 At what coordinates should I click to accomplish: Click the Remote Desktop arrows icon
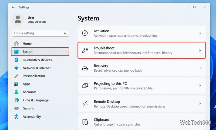[85, 104]
